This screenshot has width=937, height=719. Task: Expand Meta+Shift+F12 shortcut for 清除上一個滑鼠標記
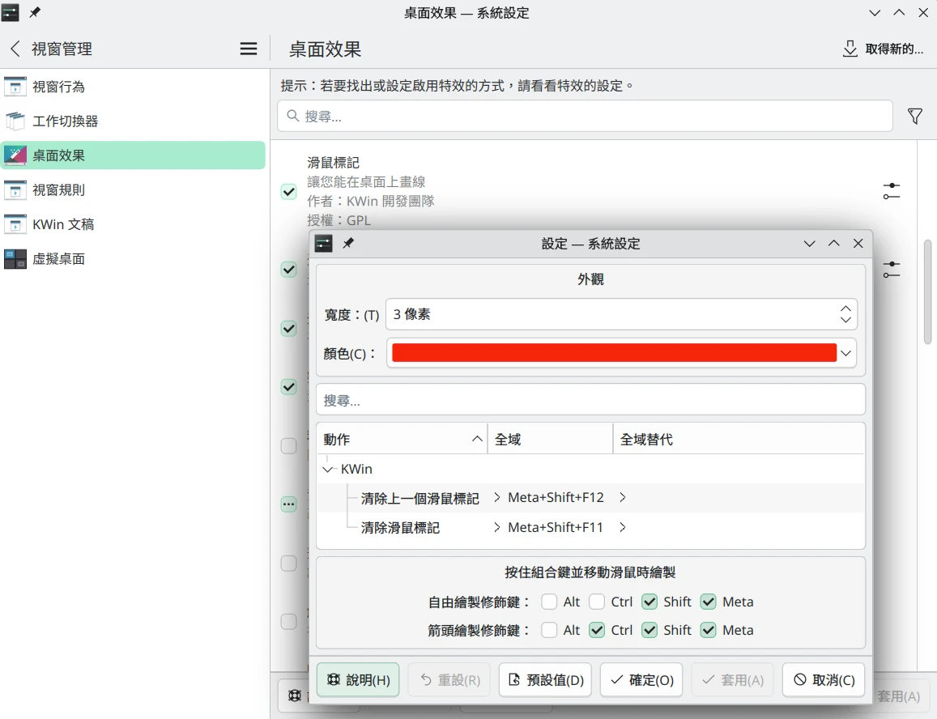pos(496,498)
